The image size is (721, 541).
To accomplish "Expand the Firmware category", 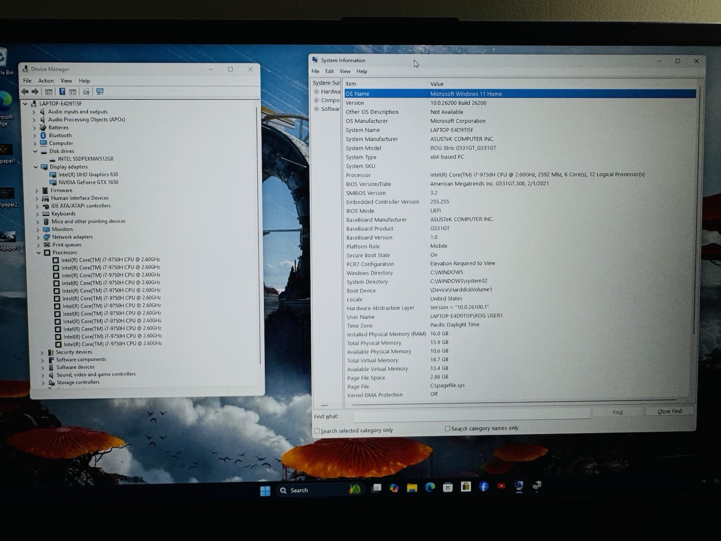I will click(37, 191).
